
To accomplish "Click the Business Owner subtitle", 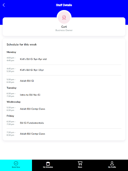I will click(64, 30).
